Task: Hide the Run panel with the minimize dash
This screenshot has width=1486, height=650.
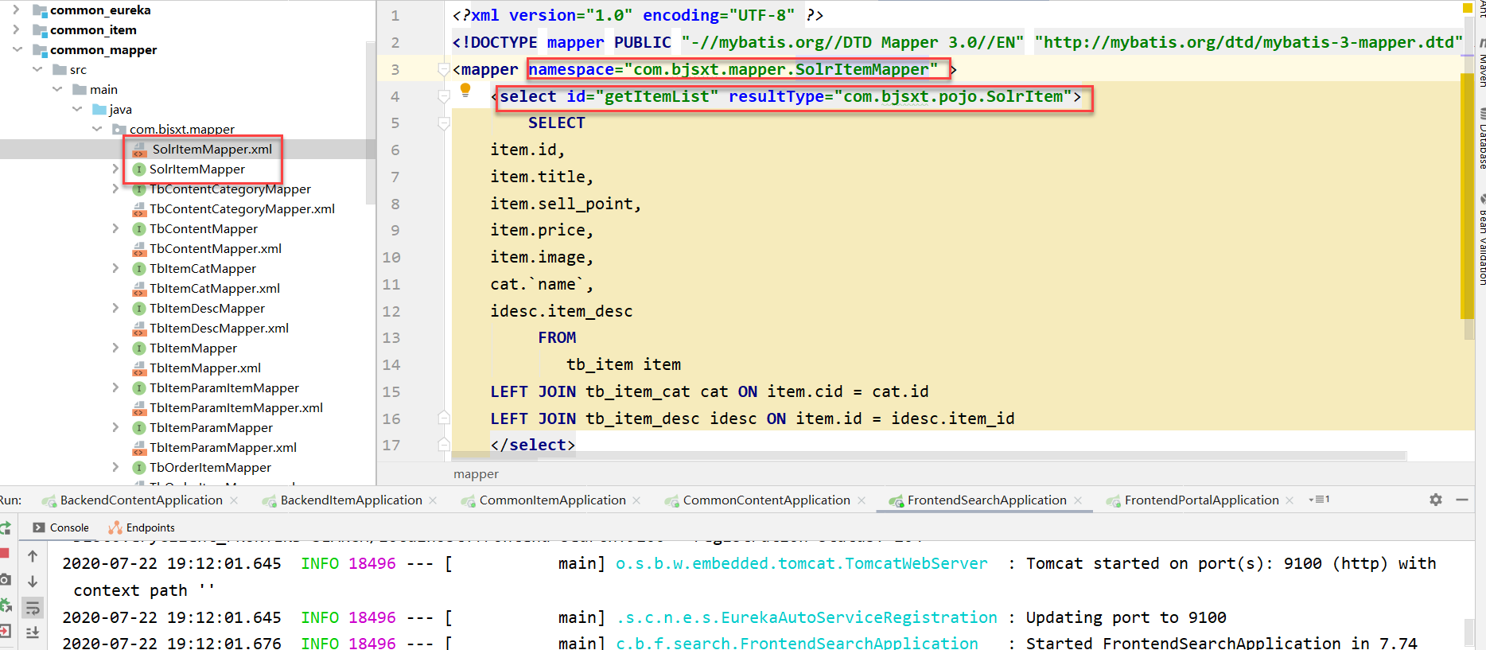Action: 1462,500
